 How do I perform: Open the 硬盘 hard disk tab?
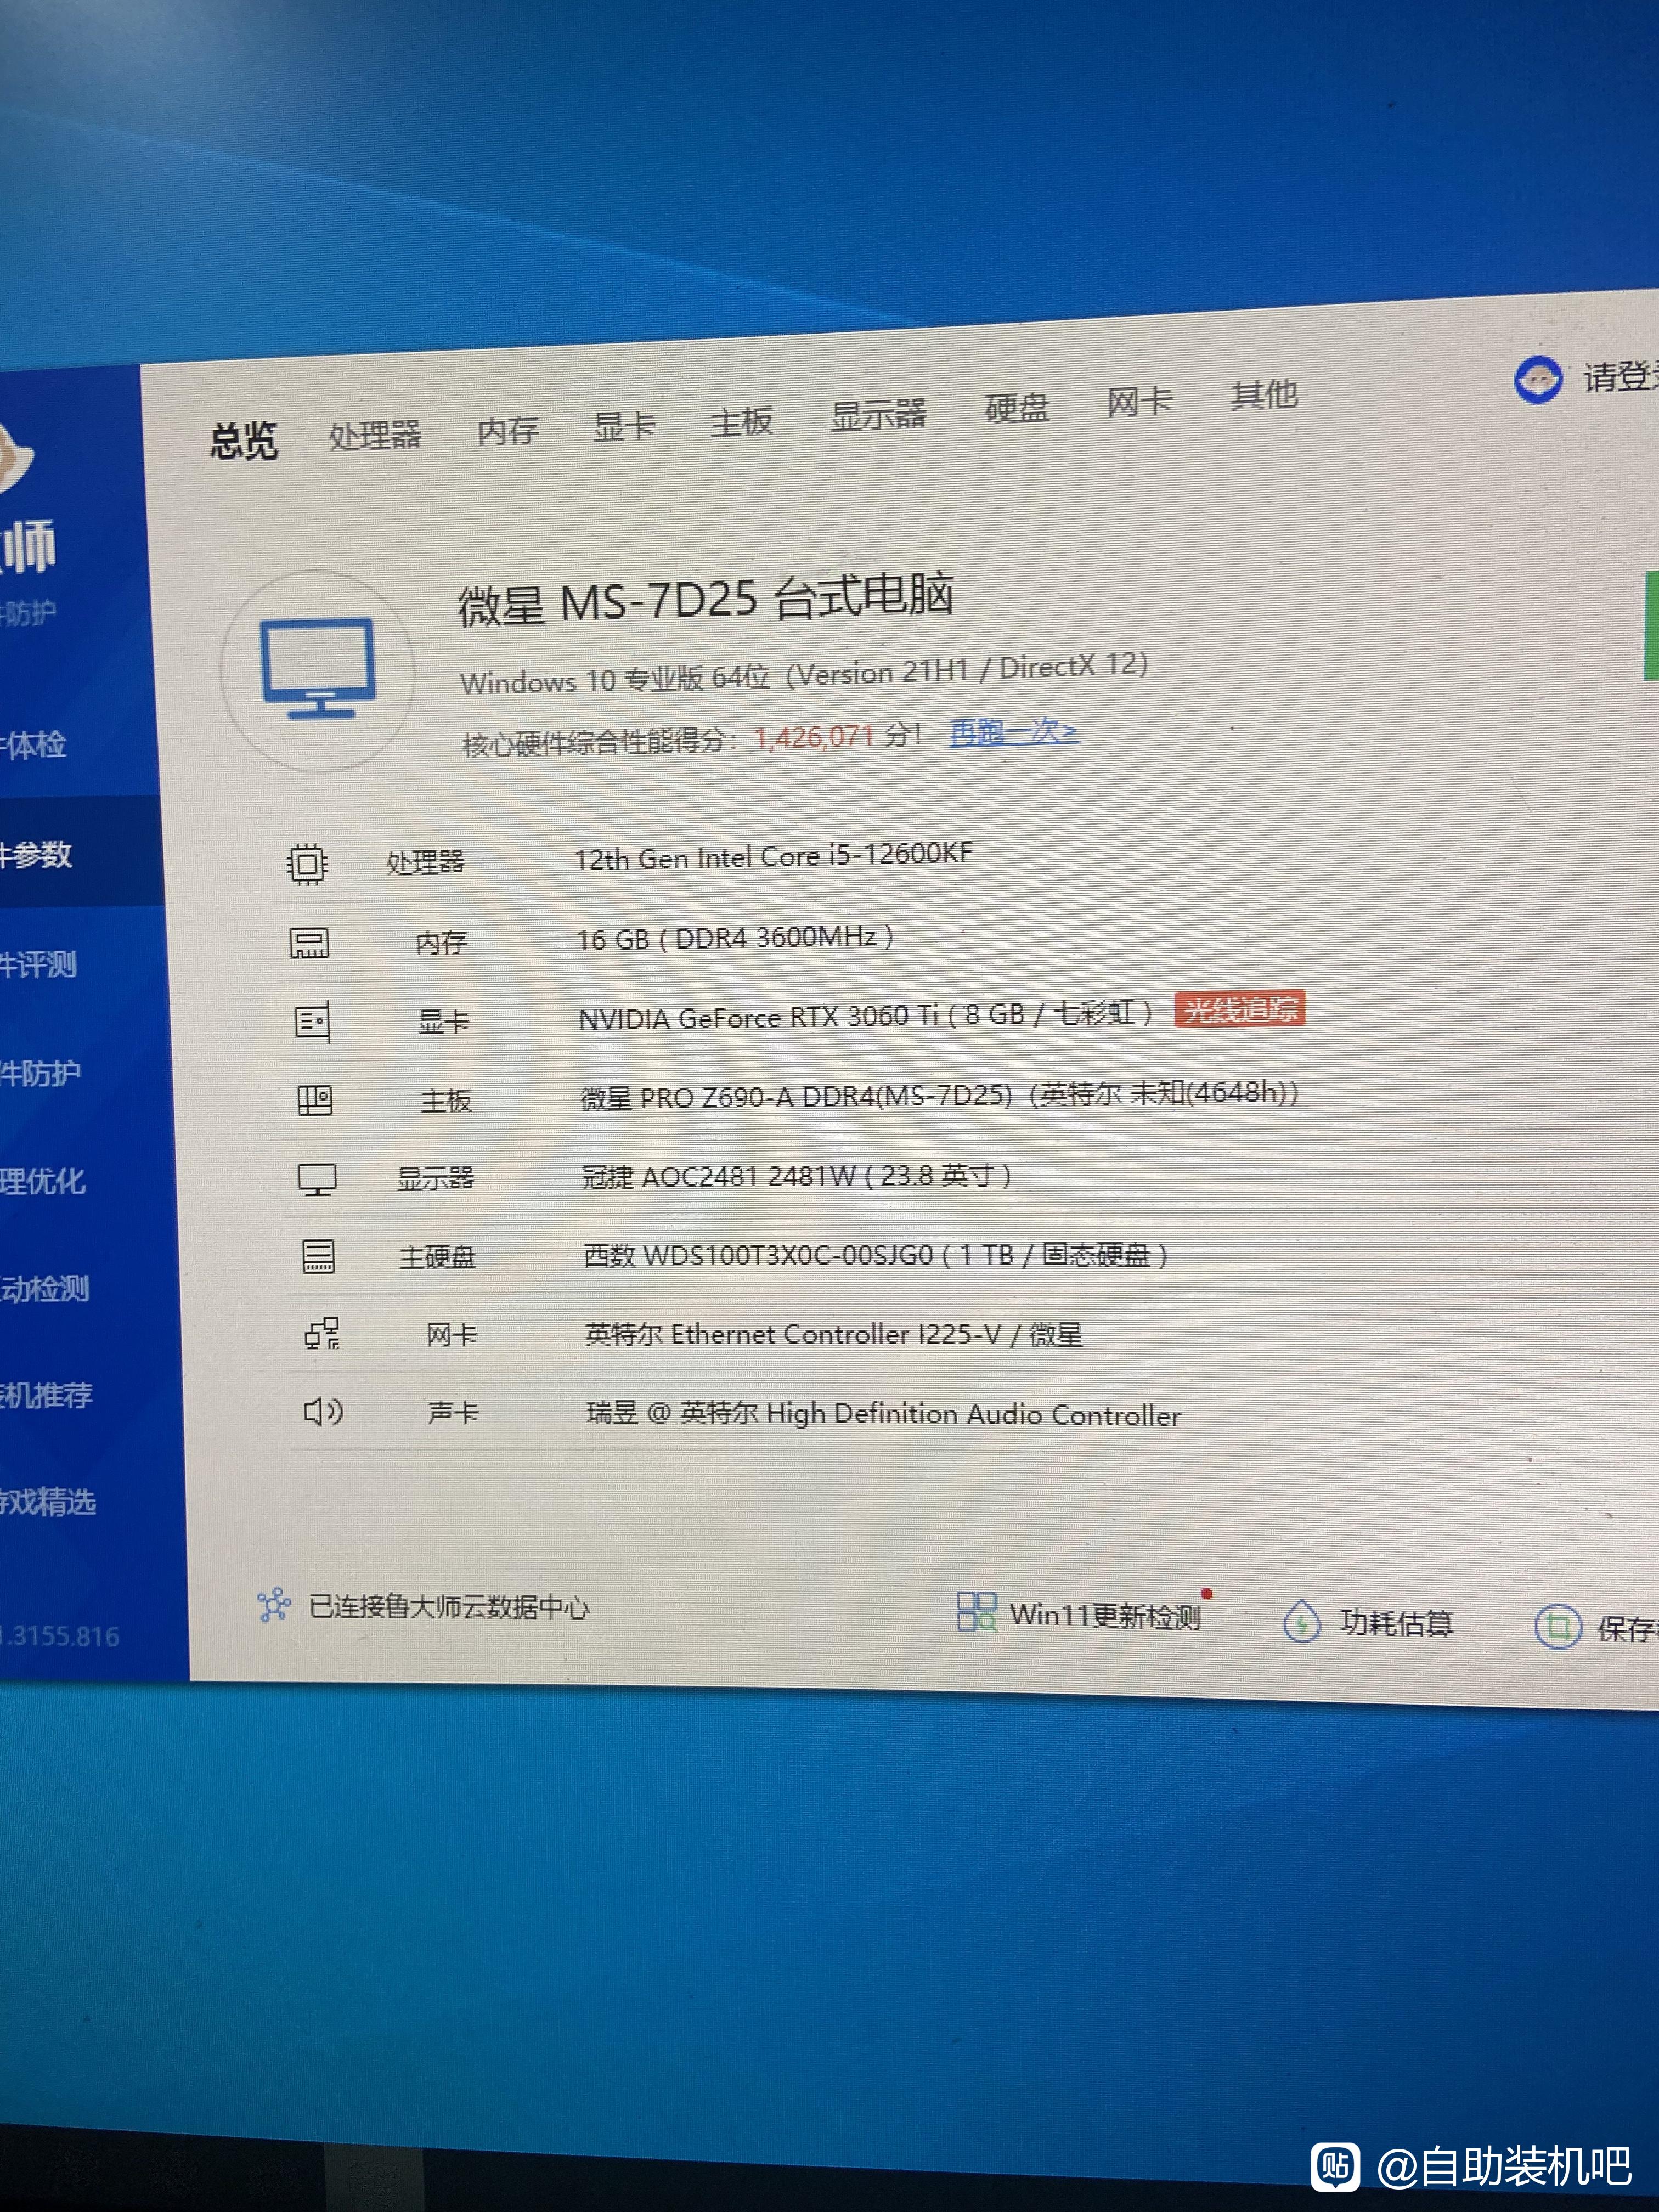[x=1017, y=408]
